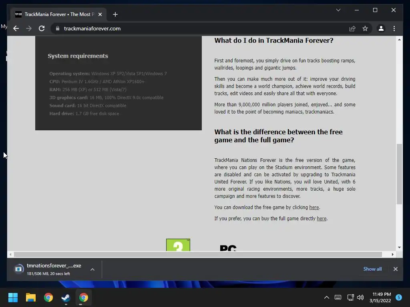Image resolution: width=410 pixels, height=307 pixels.
Task: Open the network tray icon
Action: click(350, 297)
